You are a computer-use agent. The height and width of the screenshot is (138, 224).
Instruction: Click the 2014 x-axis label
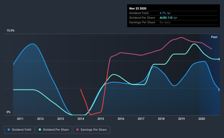81,119
